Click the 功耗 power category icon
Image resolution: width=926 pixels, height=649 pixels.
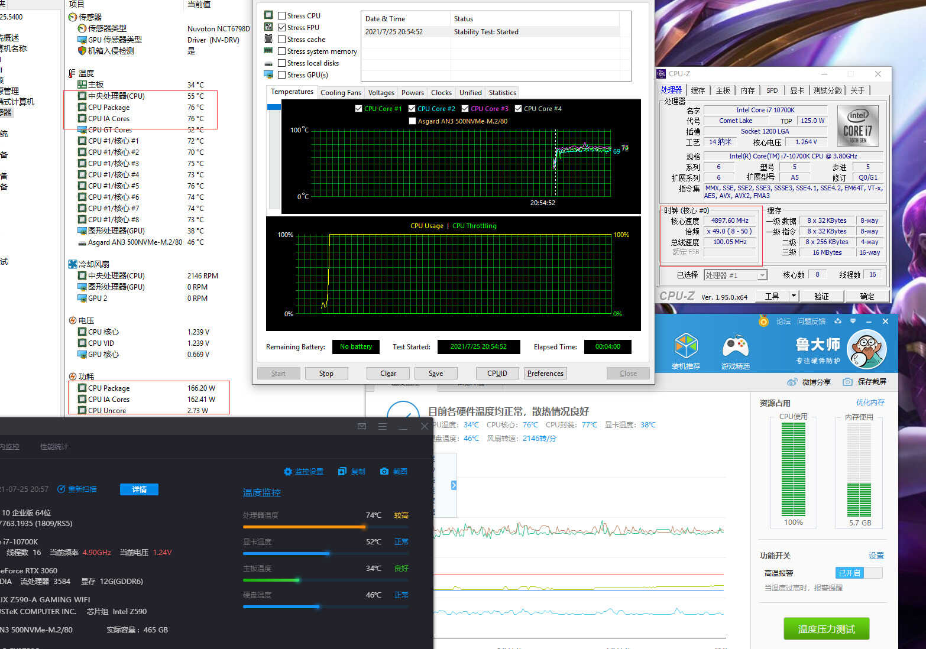pos(73,377)
